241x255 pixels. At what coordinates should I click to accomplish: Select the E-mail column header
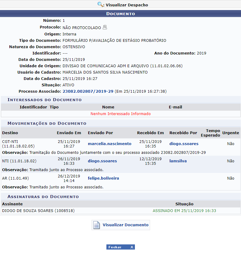click(176, 107)
